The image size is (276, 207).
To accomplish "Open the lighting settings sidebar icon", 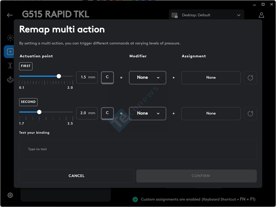I will tap(10, 38).
